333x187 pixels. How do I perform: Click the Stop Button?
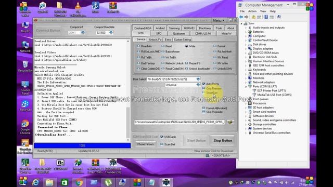click(223, 140)
